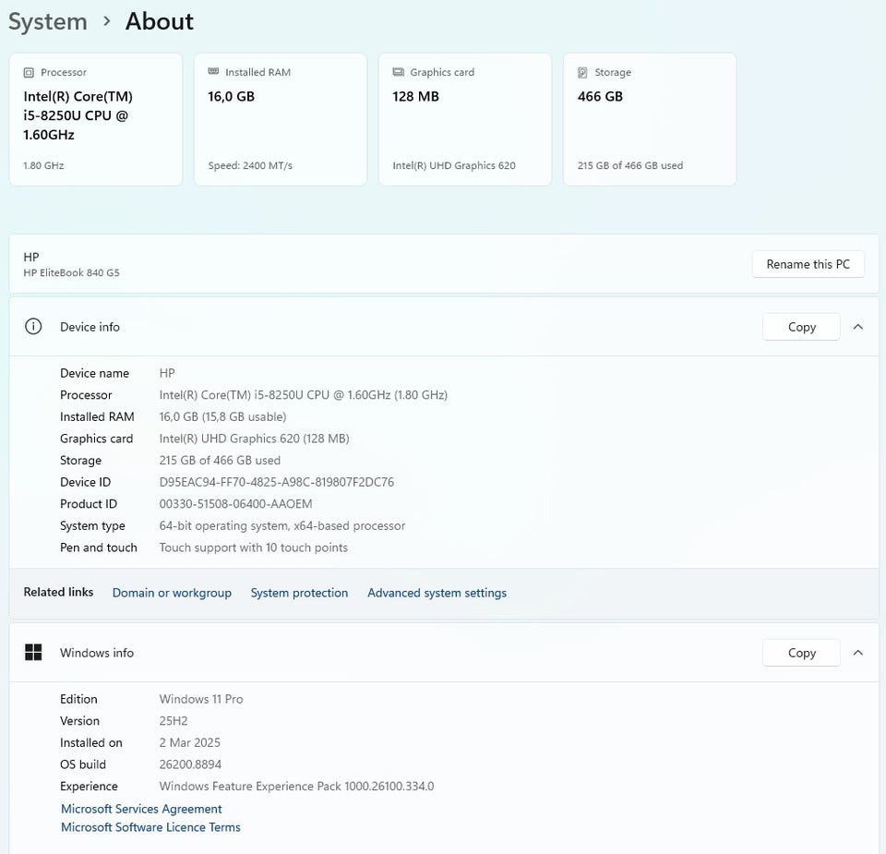
Task: Open the Installed RAM summary card
Action: coord(281,119)
